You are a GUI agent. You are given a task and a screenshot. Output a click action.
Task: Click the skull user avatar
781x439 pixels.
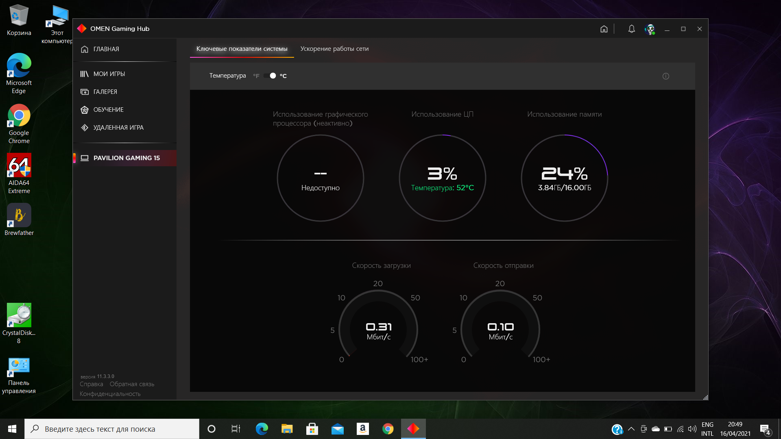(x=650, y=29)
